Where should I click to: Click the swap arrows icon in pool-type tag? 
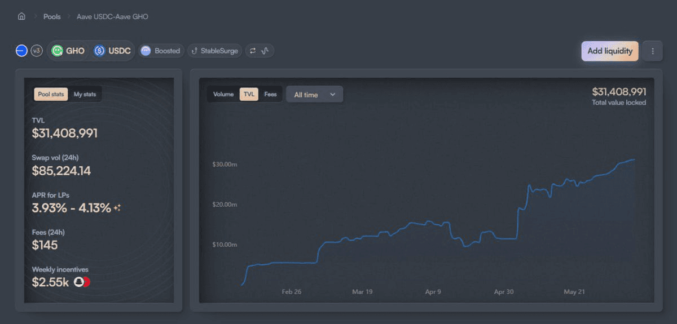pos(253,51)
